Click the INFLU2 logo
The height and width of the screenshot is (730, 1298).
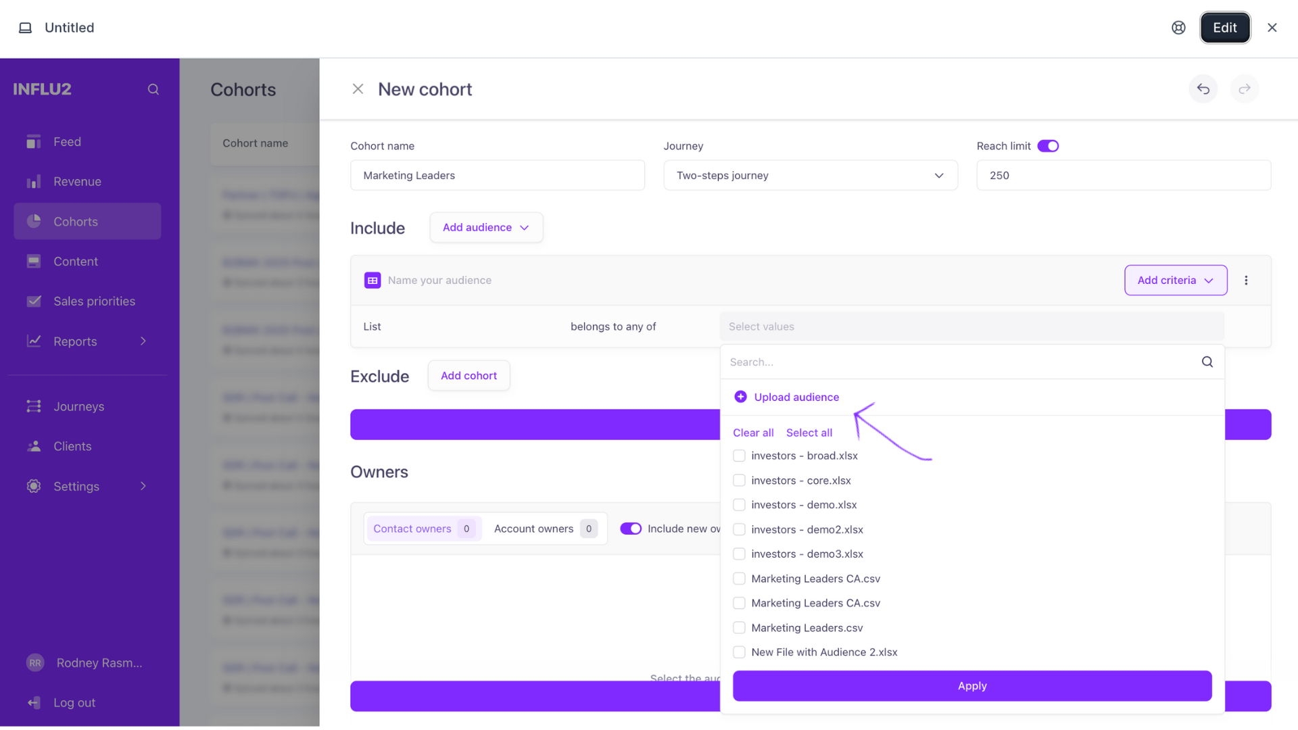42,89
